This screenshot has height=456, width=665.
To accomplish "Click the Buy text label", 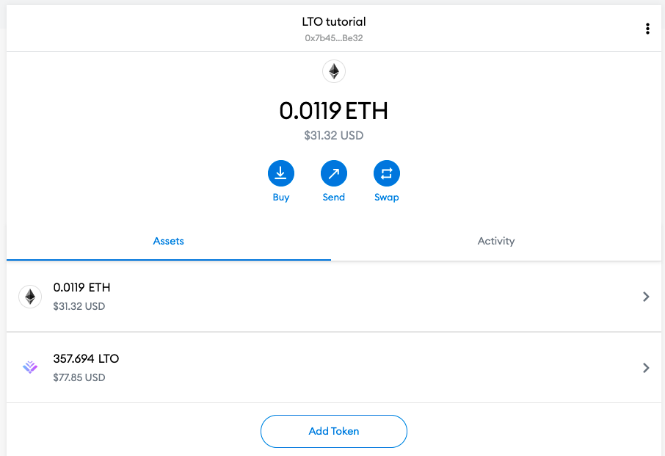I will [x=281, y=198].
